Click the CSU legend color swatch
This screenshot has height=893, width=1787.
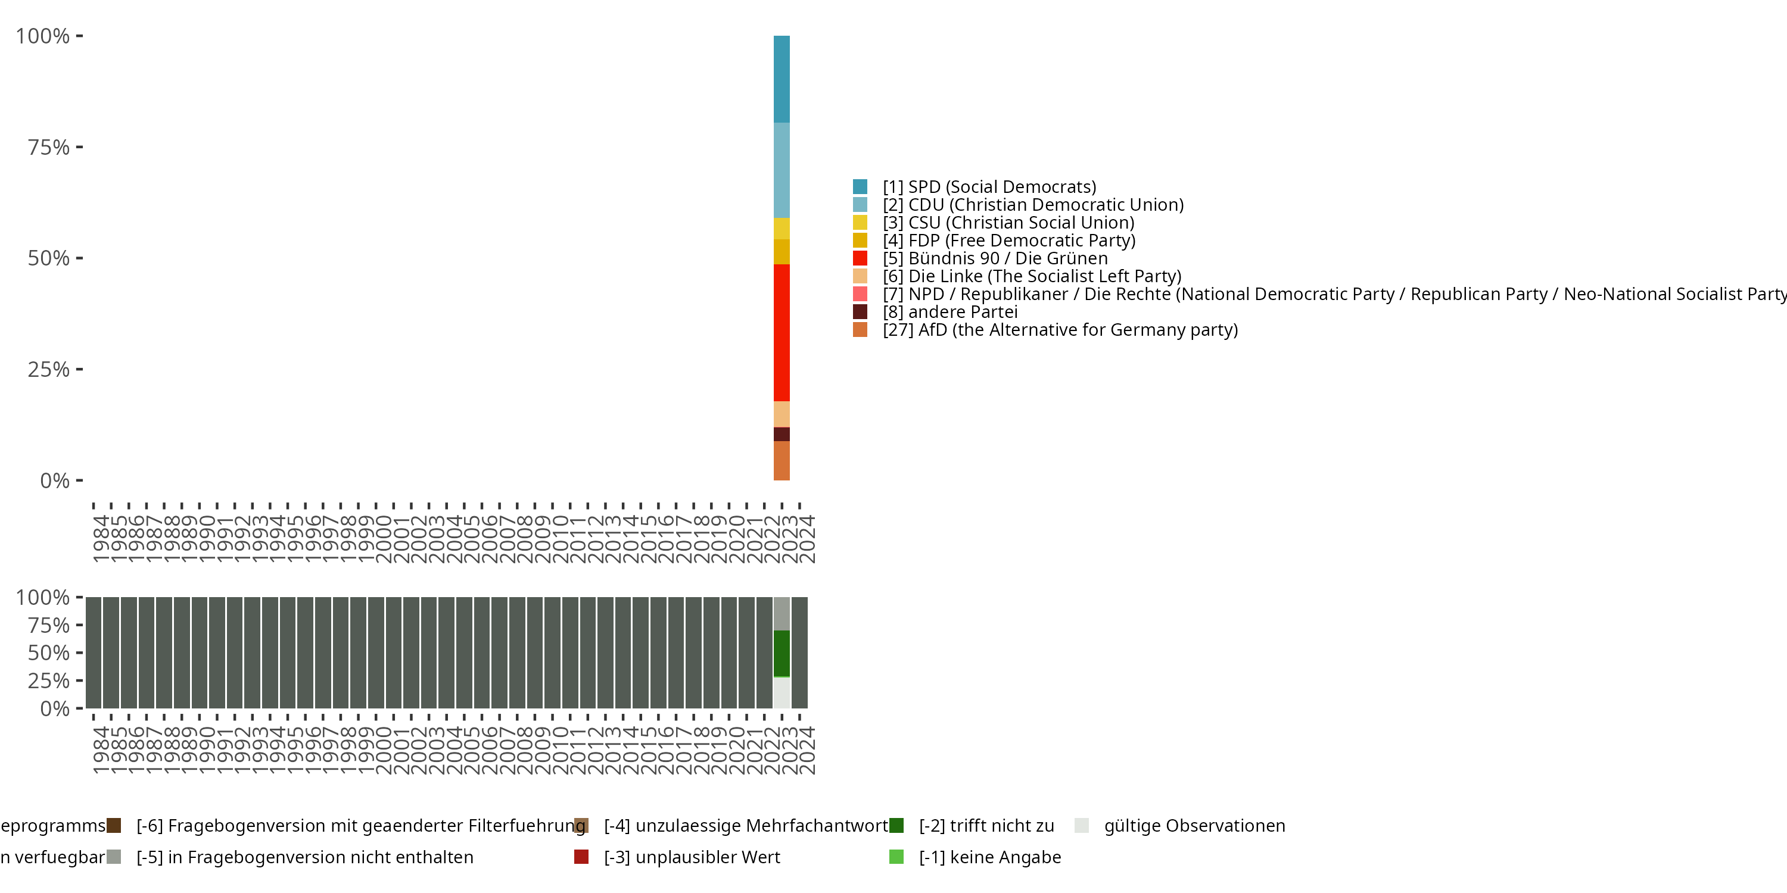[860, 223]
